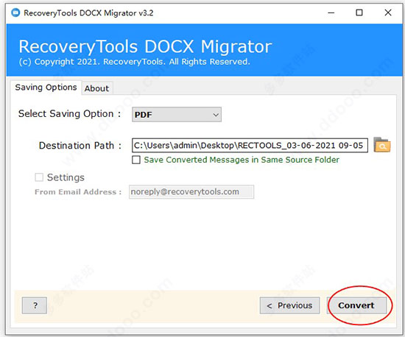
Task: Click inside the Destination Path field
Action: coord(250,145)
